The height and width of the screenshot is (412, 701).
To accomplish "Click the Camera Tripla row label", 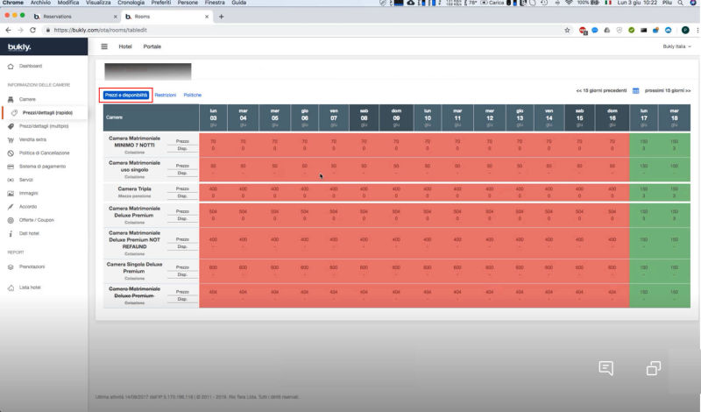I will 135,188.
